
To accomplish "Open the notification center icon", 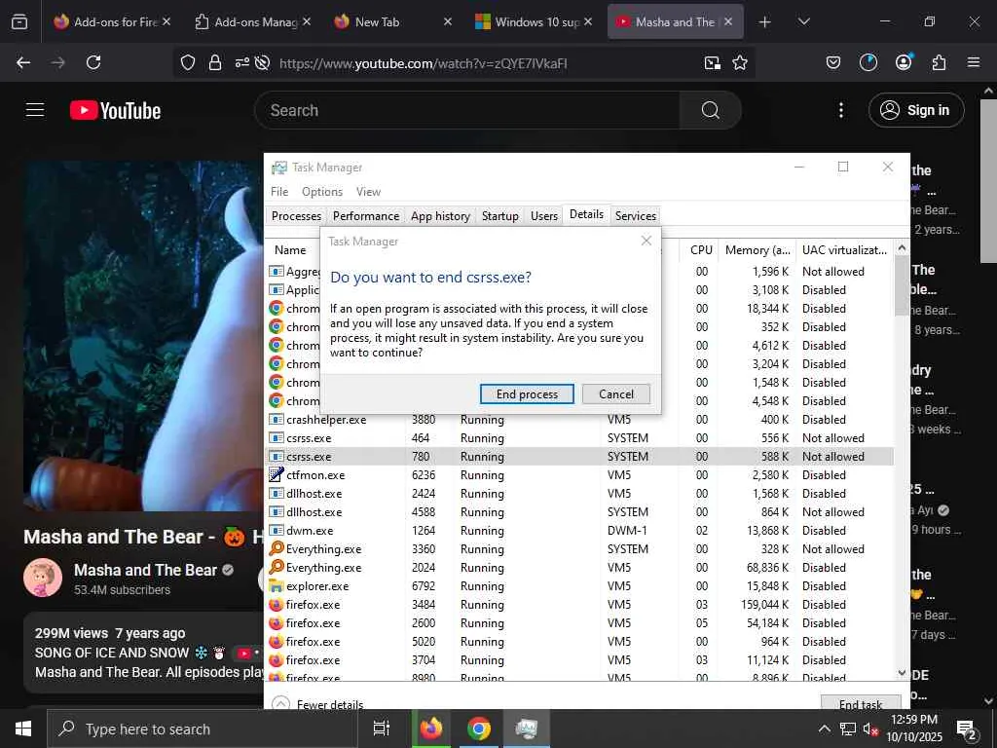I will pyautogui.click(x=967, y=729).
